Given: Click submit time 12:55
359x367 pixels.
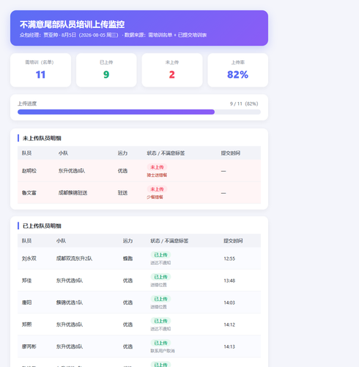Looking at the screenshot, I should pos(229,258).
